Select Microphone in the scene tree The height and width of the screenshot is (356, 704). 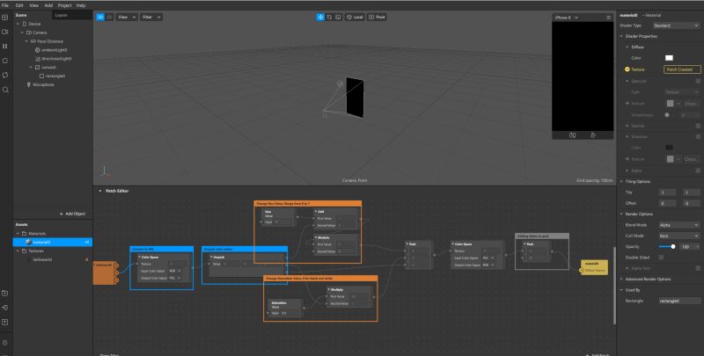tap(43, 84)
